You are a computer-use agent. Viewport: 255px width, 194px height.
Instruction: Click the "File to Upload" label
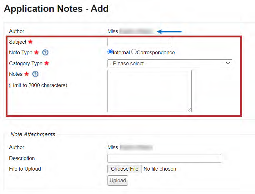tap(25, 169)
